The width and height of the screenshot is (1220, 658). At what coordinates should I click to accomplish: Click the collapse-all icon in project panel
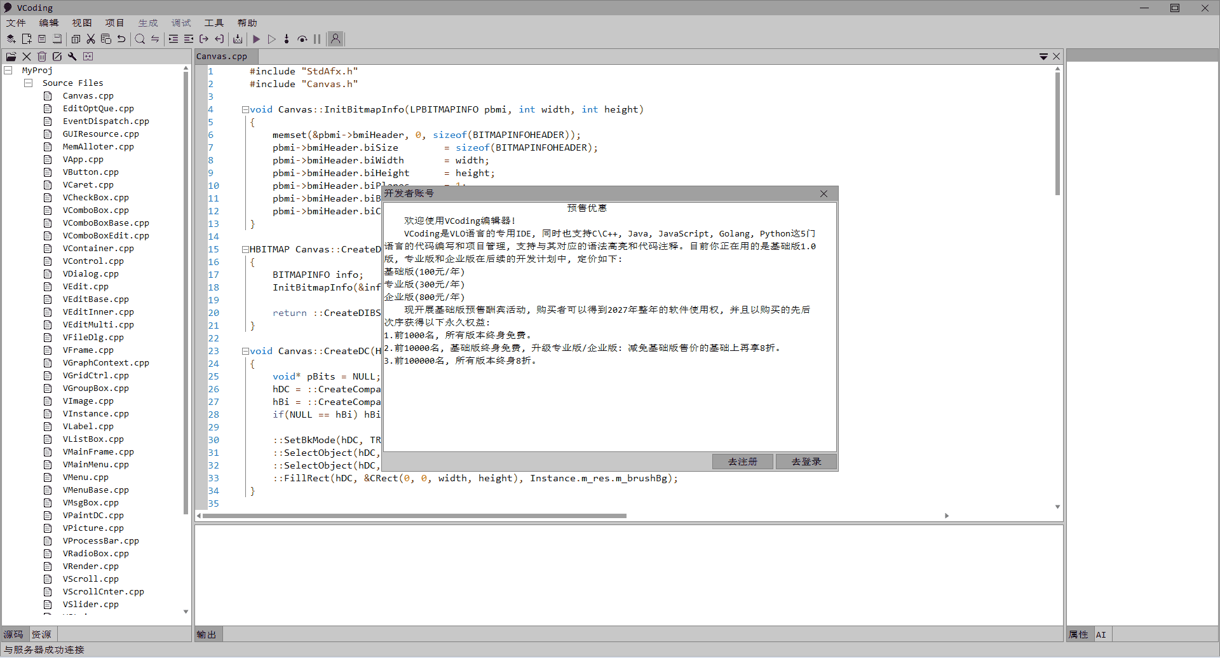point(88,57)
